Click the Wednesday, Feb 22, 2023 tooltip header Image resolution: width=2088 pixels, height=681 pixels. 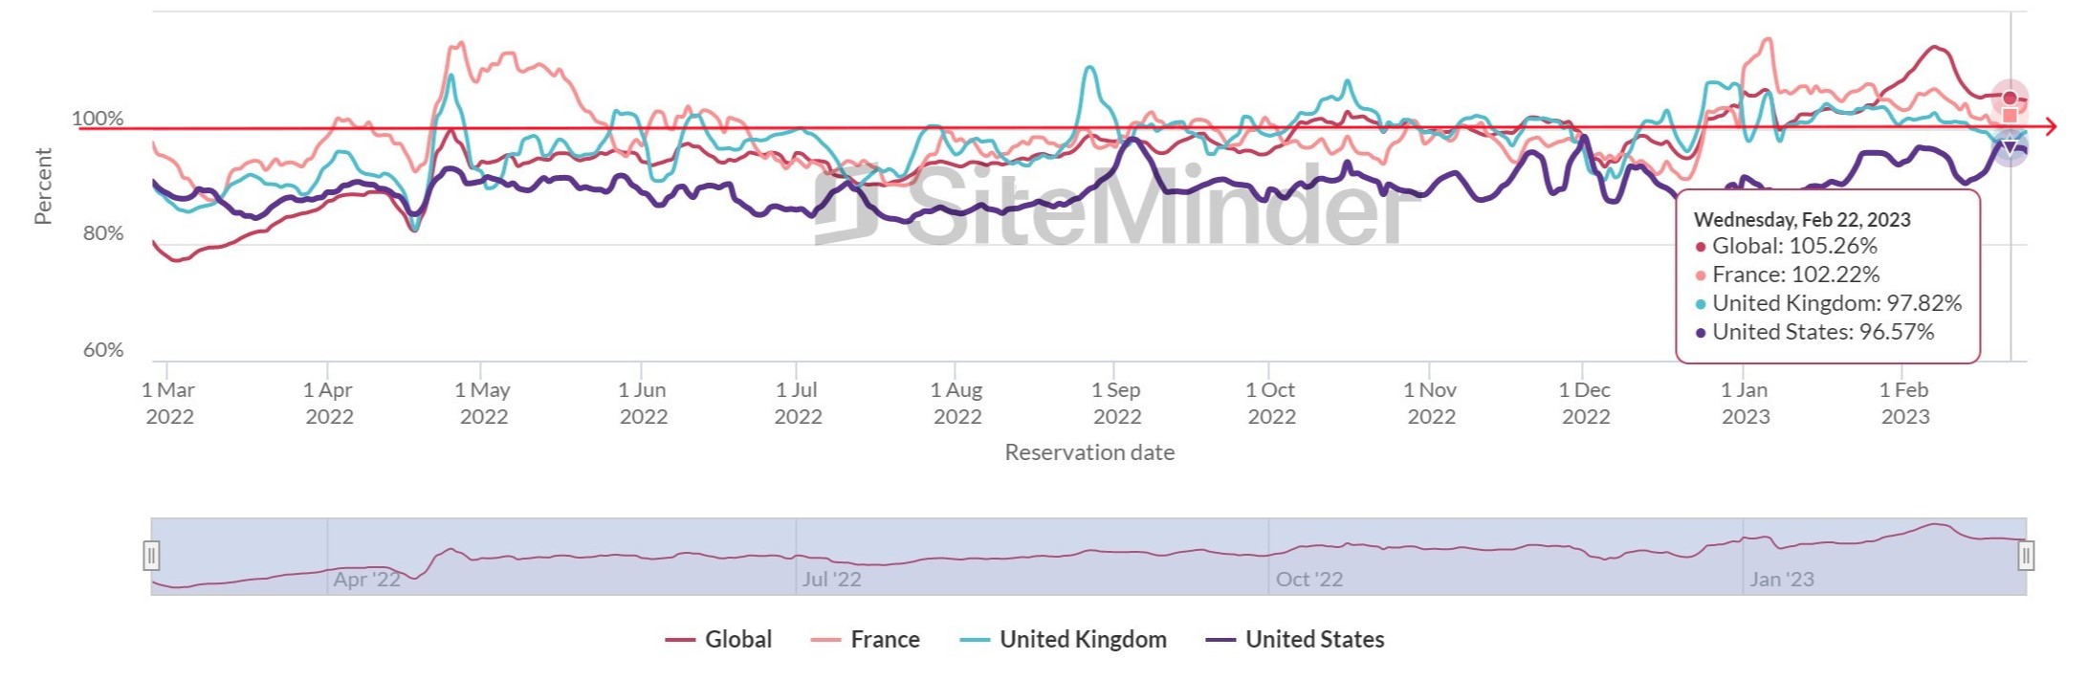[x=1802, y=220]
